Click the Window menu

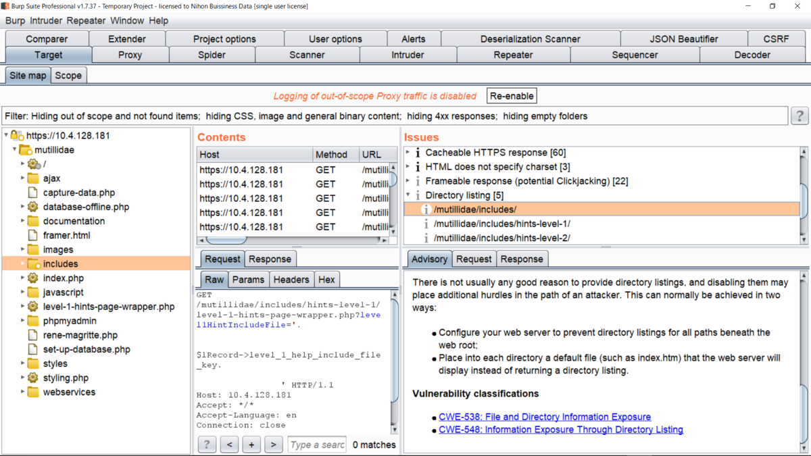pos(127,21)
